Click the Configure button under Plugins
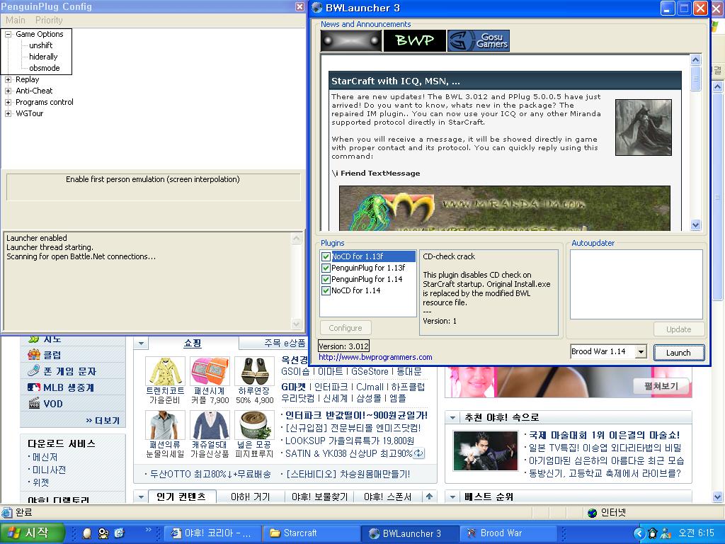This screenshot has height=544, width=725. [x=346, y=328]
